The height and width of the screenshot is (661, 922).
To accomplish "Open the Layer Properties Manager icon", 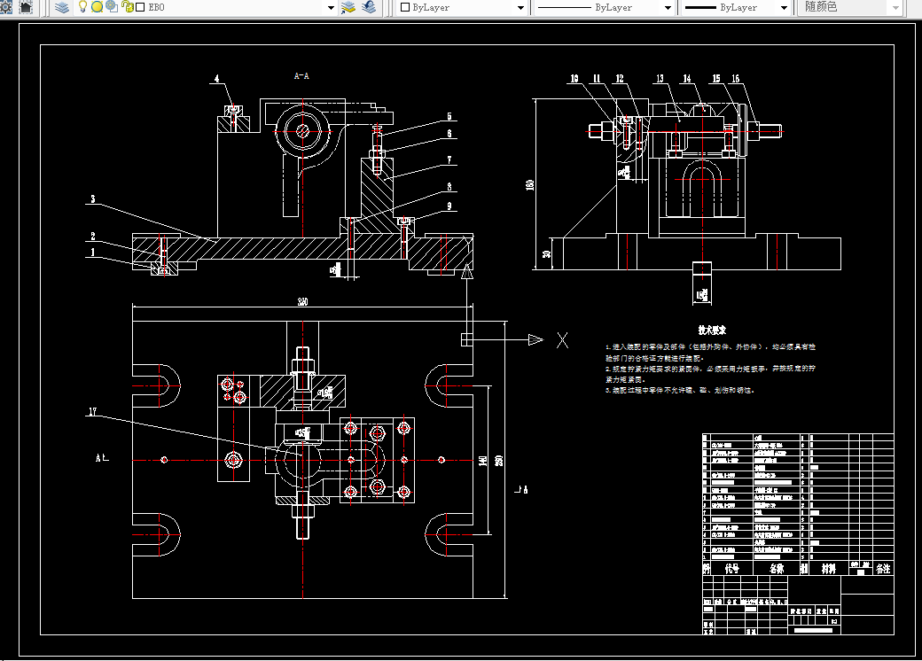I will [62, 7].
